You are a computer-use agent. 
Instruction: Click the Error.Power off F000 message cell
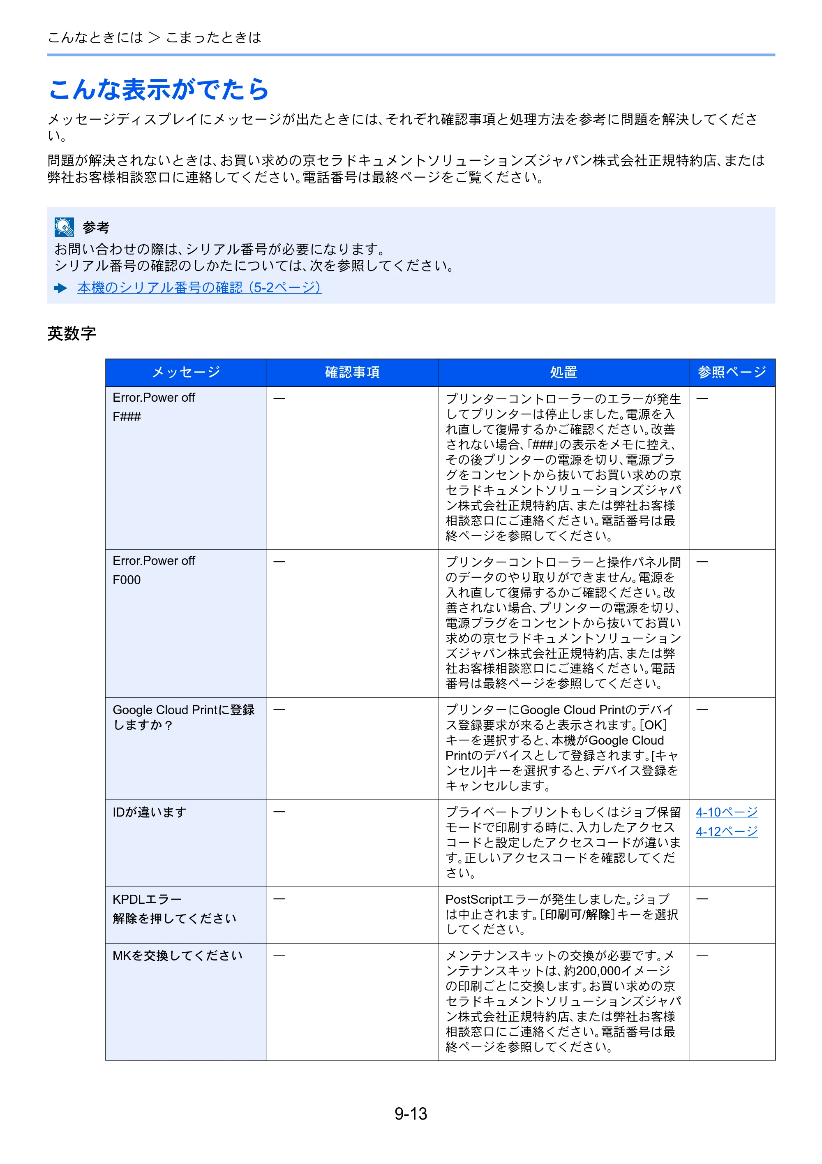pyautogui.click(x=186, y=623)
